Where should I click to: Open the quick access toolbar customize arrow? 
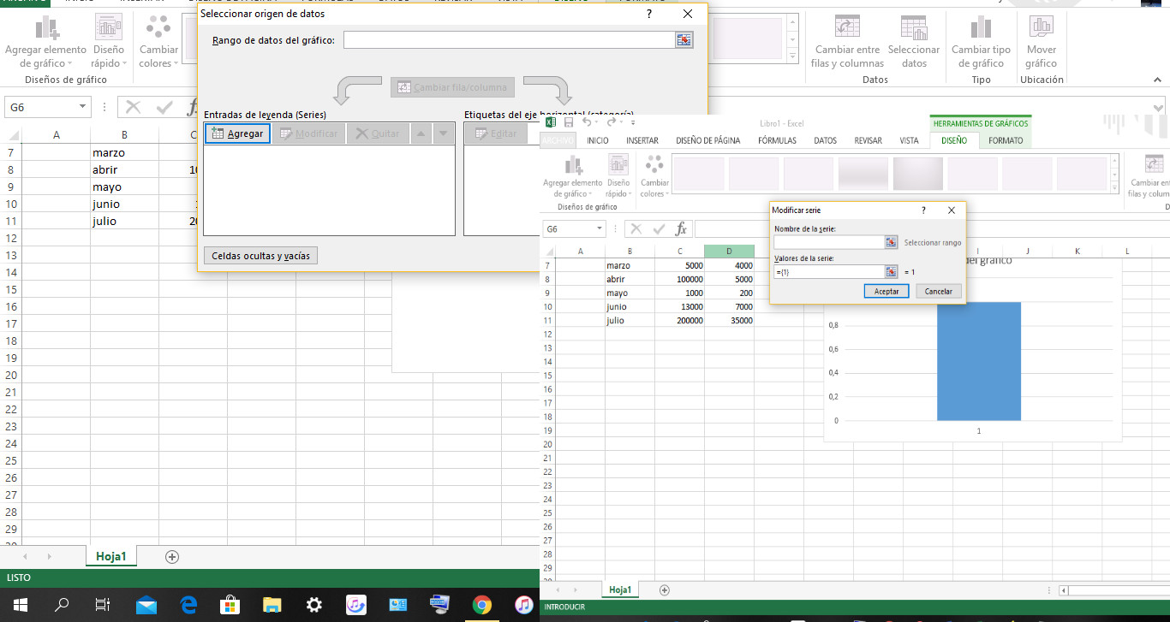tap(634, 123)
